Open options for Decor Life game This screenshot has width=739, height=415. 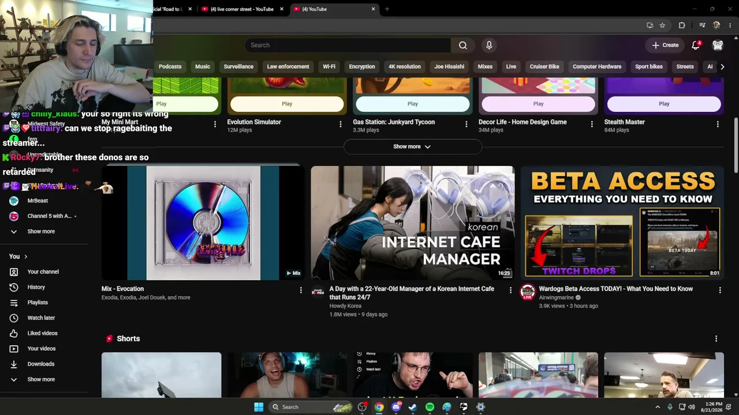tap(592, 124)
